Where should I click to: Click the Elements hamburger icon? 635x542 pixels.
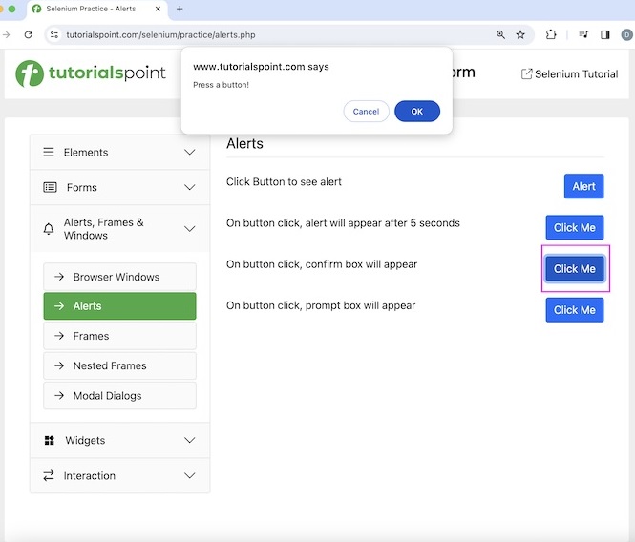click(49, 152)
